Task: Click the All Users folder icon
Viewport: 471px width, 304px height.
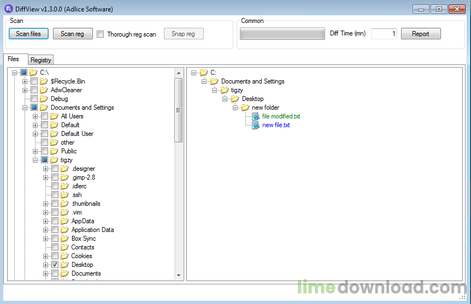Action: coord(54,116)
